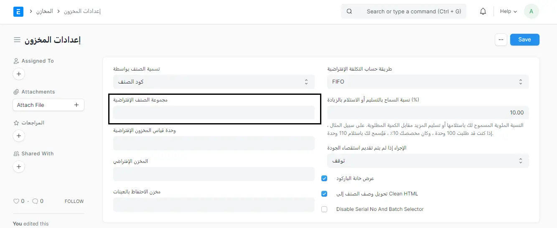Go to المخازن breadcrumb
557x228 pixels.
coord(45,12)
